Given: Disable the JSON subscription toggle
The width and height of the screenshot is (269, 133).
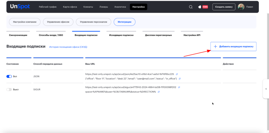Looking at the screenshot, I should (9, 77).
